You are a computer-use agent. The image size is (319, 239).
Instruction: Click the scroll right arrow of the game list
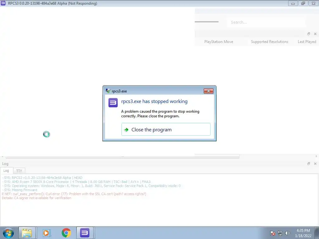(x=317, y=156)
